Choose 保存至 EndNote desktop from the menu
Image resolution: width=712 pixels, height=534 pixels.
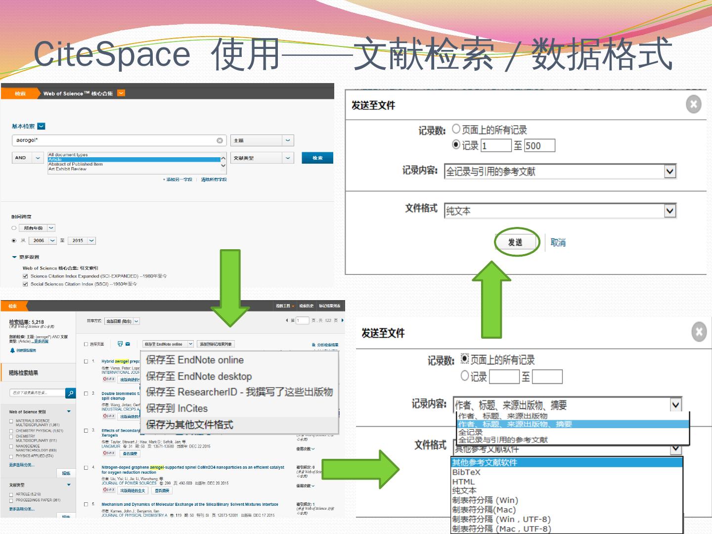pos(199,376)
